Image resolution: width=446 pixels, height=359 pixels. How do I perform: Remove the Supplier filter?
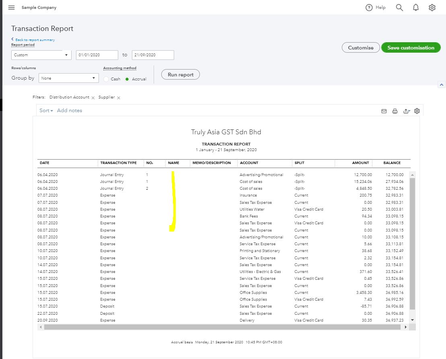(x=119, y=98)
